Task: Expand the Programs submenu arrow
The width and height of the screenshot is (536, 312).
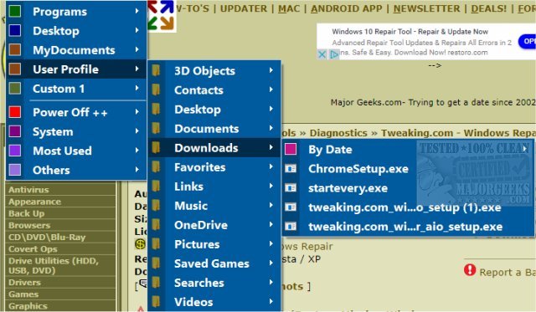Action: [x=137, y=11]
